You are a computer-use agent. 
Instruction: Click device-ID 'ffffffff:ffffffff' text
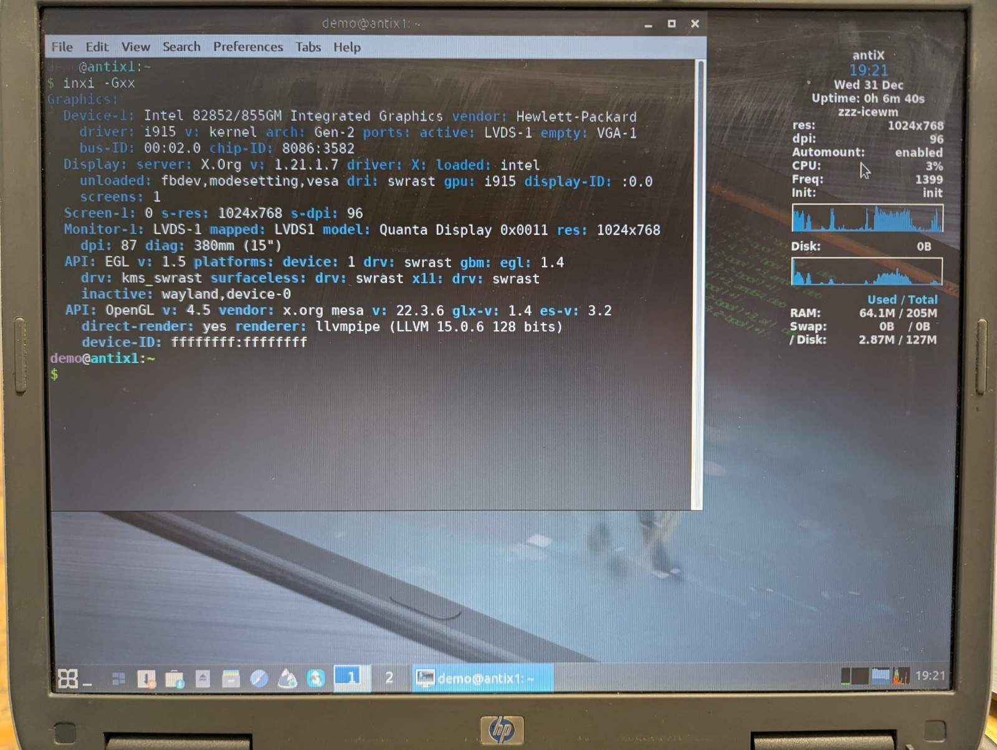(239, 342)
